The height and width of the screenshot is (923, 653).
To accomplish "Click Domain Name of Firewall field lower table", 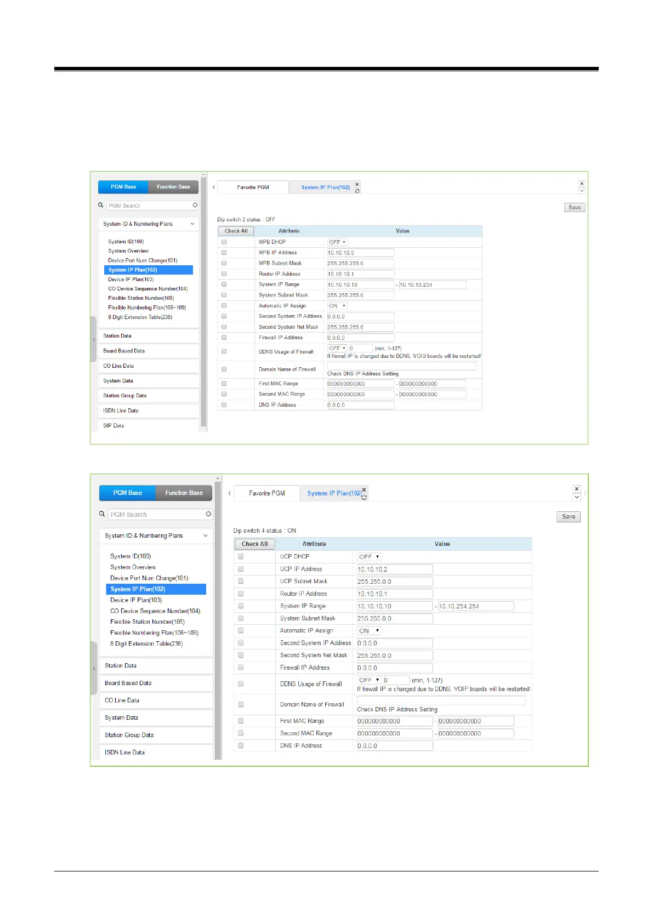I will point(441,700).
